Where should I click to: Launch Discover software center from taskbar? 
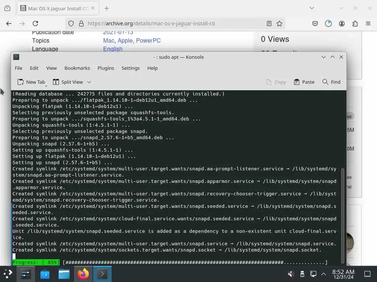coord(45,274)
